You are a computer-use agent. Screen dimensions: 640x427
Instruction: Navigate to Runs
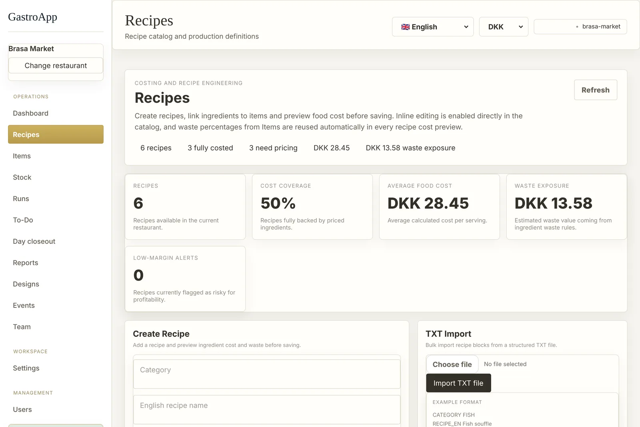56,198
